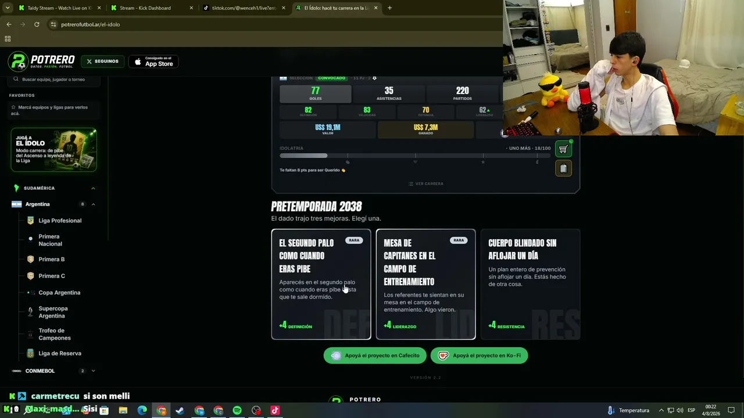This screenshot has width=744, height=418.
Task: Open the Steam icon in the taskbar
Action: click(x=180, y=410)
